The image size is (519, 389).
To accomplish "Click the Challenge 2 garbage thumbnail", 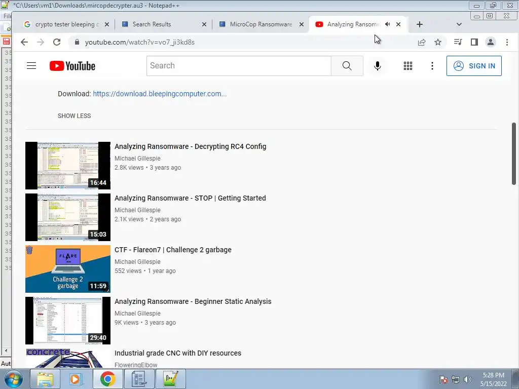I will pos(68,268).
